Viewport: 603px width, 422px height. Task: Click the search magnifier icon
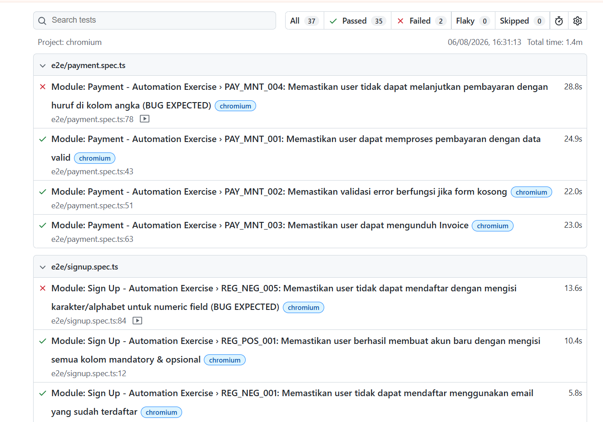[x=42, y=21]
